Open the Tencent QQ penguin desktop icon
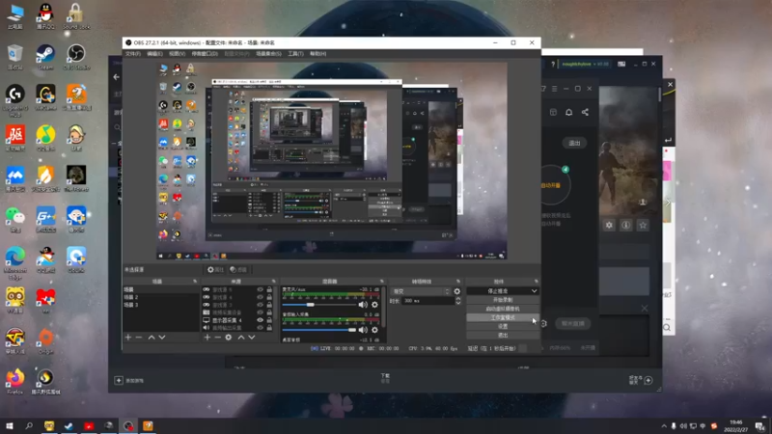 [x=45, y=15]
